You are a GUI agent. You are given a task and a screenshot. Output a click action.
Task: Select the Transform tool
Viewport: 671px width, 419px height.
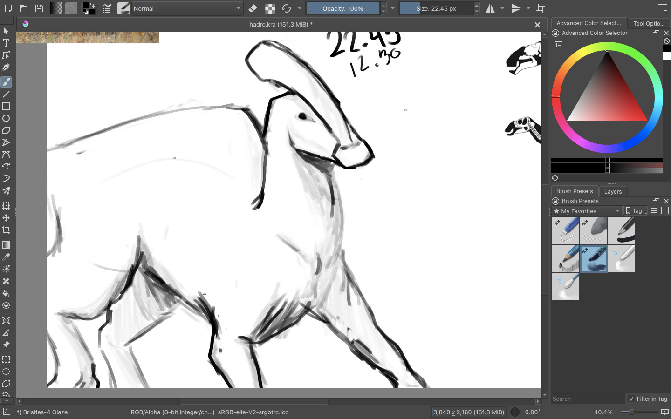pos(6,206)
